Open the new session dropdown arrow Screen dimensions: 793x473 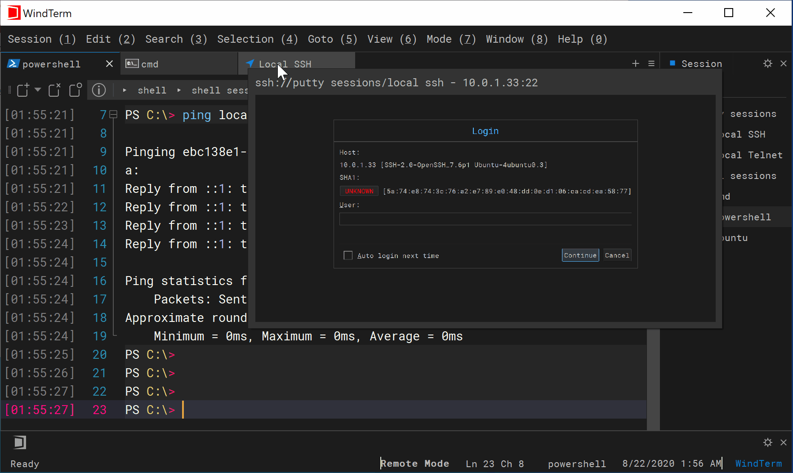click(x=38, y=89)
